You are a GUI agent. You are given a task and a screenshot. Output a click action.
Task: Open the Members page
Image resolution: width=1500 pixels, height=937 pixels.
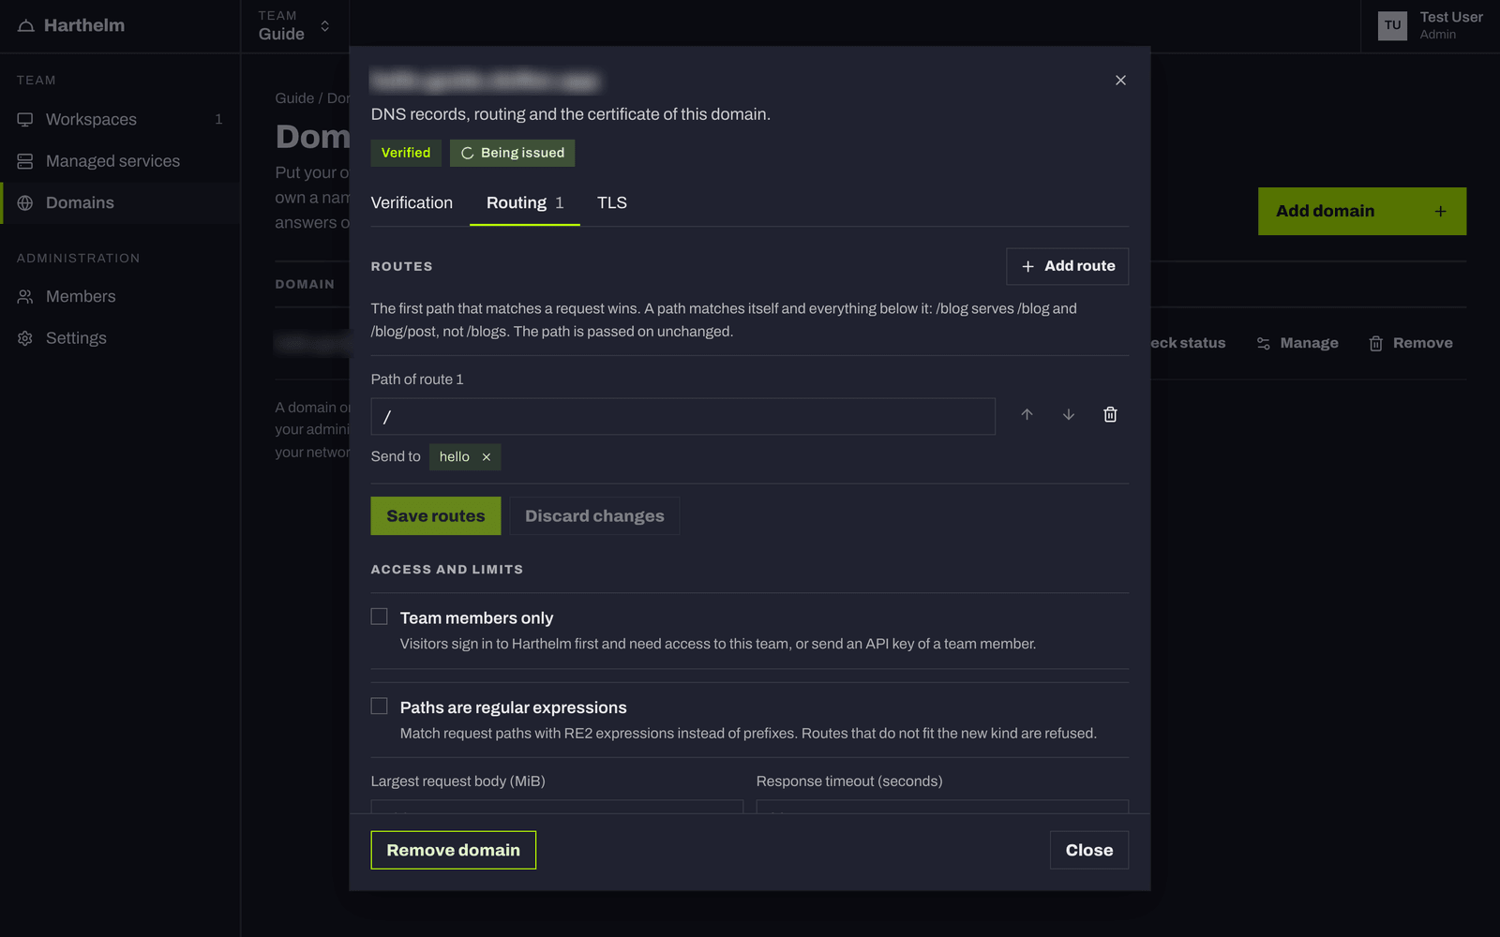pyautogui.click(x=120, y=296)
